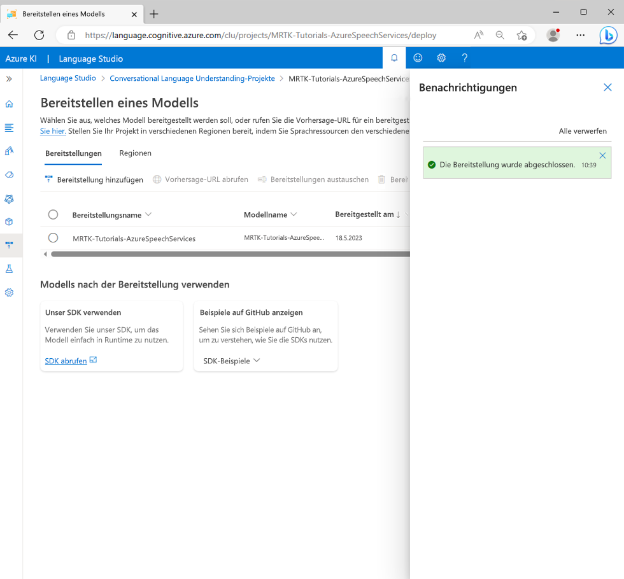Click the deployment name MRTK-Tutorials-AzureSpeechServices
624x579 pixels.
(x=134, y=239)
